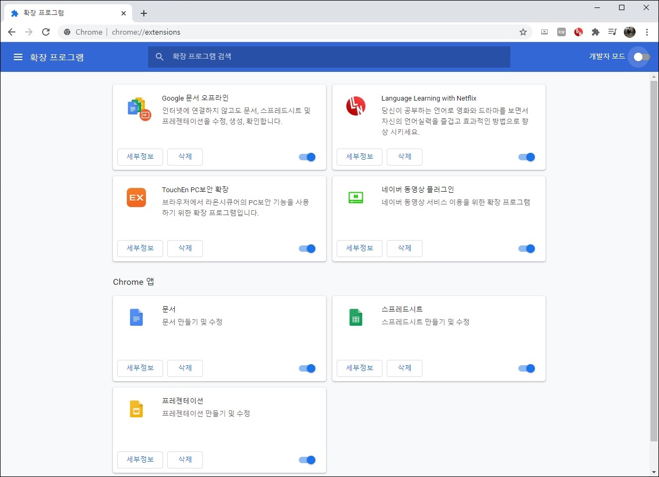Open a new tab with plus button
This screenshot has height=477, width=659.
click(143, 13)
